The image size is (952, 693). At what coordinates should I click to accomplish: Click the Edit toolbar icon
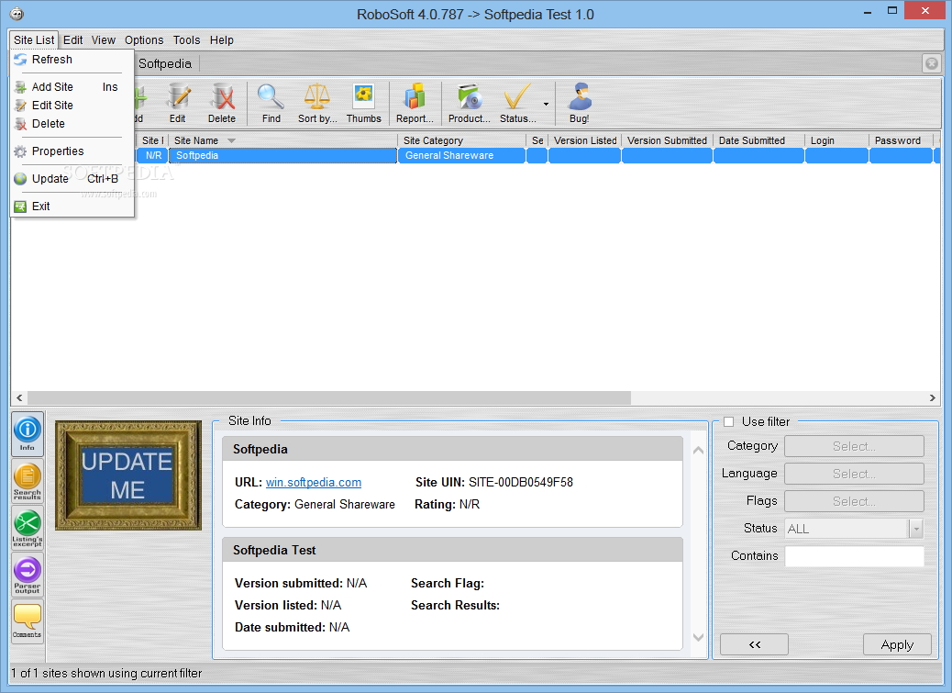[178, 103]
